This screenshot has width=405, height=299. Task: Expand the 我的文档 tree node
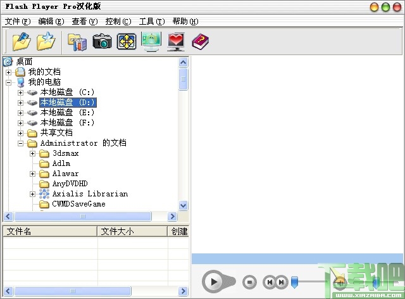(x=8, y=72)
